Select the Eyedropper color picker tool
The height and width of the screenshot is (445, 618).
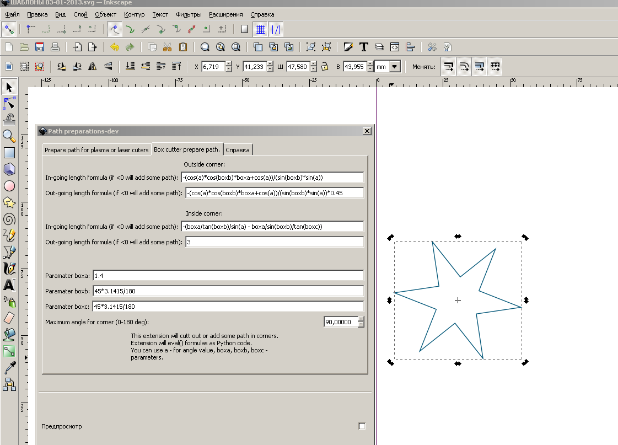pyautogui.click(x=9, y=368)
